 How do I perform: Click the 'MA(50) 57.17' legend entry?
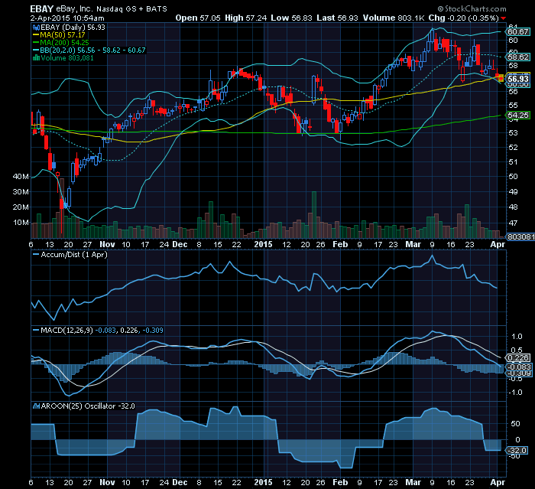point(63,35)
